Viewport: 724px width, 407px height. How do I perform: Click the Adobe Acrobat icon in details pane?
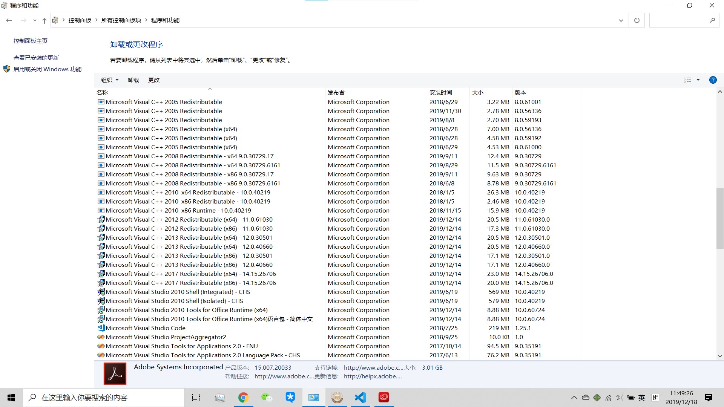(x=115, y=373)
